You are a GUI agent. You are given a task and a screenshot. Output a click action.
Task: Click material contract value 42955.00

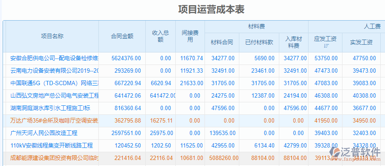tap(223, 146)
